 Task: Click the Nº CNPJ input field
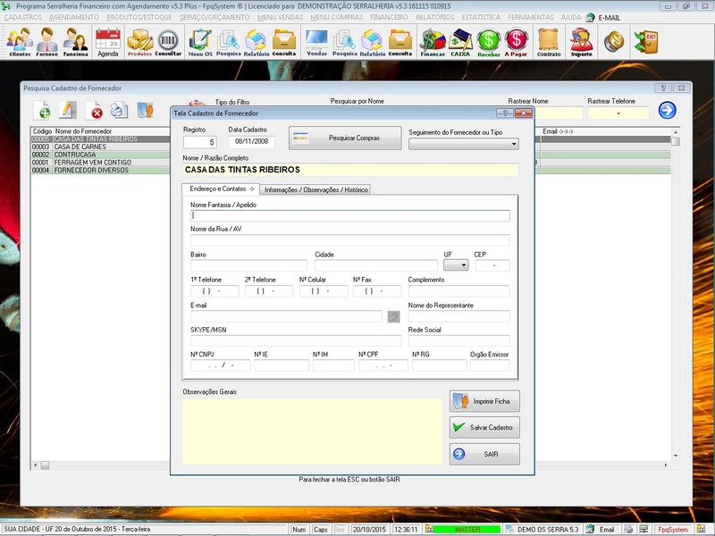point(221,365)
